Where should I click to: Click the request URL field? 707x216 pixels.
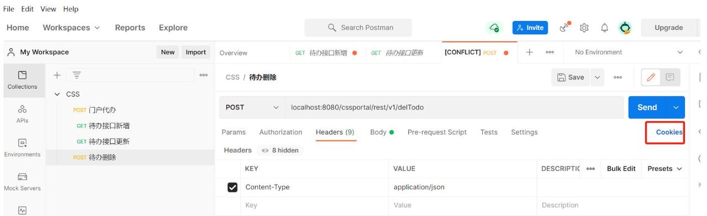pos(454,107)
